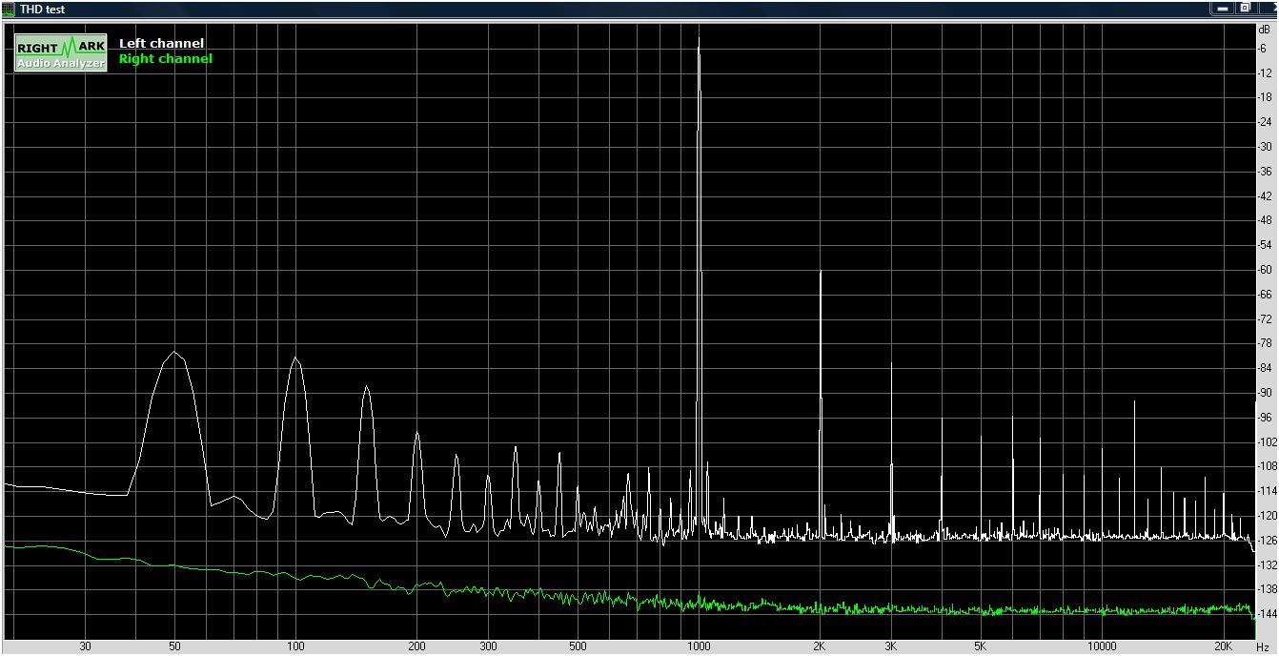Viewport: 1279px width, 656px height.
Task: Click the 50 Hz hum peak top
Action: click(x=174, y=352)
